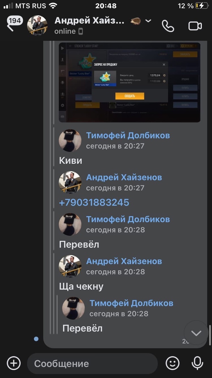Open the Lucky Star sticker screenshot attachment
This screenshot has width=212, height=378.
(130, 82)
